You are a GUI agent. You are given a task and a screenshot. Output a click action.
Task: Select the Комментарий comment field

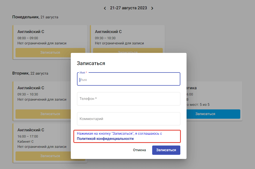[x=128, y=119]
